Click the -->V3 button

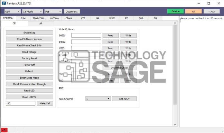(211, 11)
